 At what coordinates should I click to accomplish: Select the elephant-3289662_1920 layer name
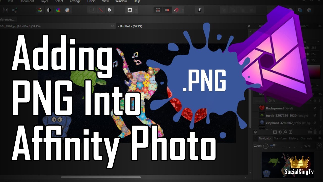point(289,123)
